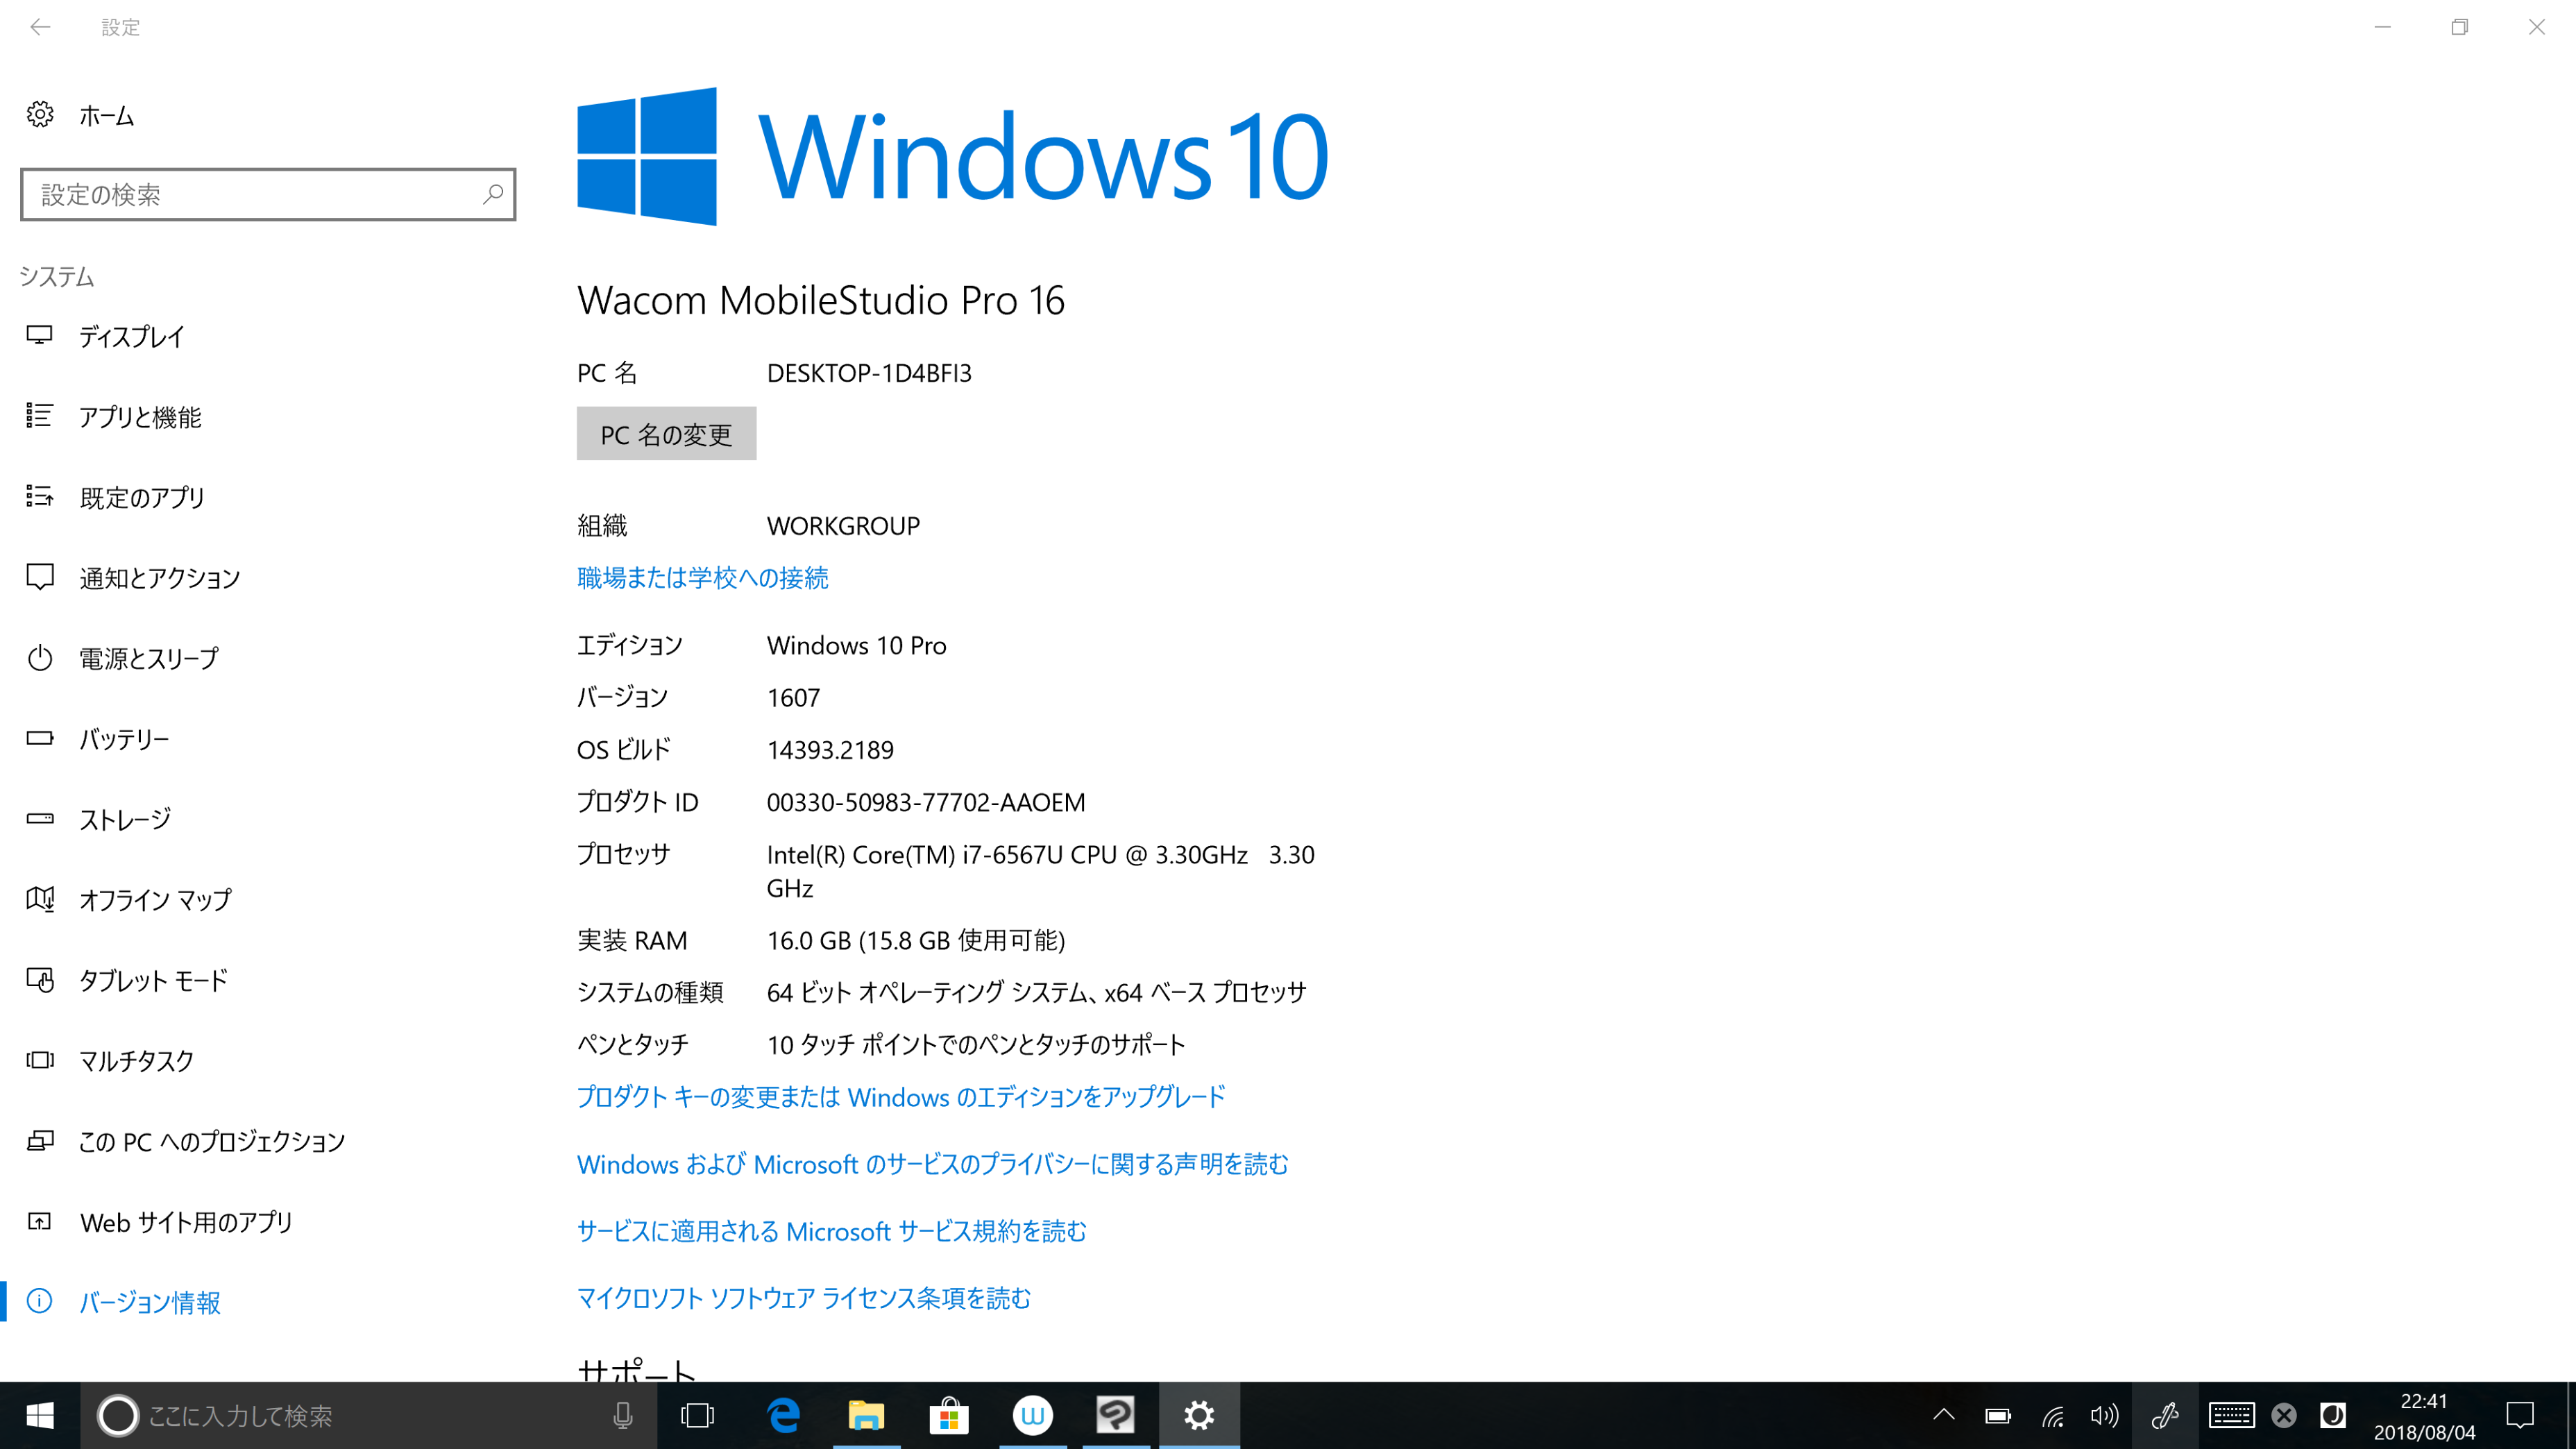The width and height of the screenshot is (2576, 1449).
Task: Click the edition value Windows 10 Pro
Action: point(857,646)
